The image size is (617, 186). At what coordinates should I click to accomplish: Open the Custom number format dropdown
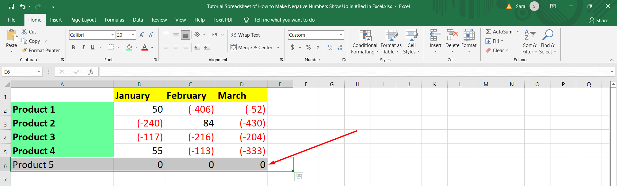(341, 35)
